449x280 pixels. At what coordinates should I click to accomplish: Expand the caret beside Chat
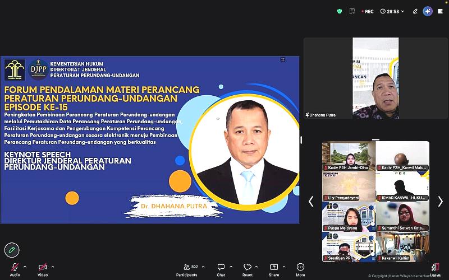[x=231, y=267]
